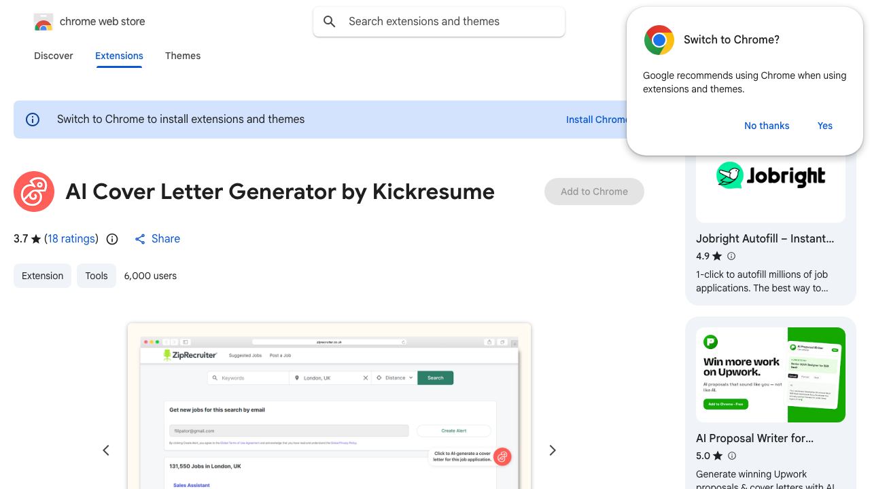Screen dimensions: 870x489
Task: Open the 18 ratings link
Action: pyautogui.click(x=71, y=239)
